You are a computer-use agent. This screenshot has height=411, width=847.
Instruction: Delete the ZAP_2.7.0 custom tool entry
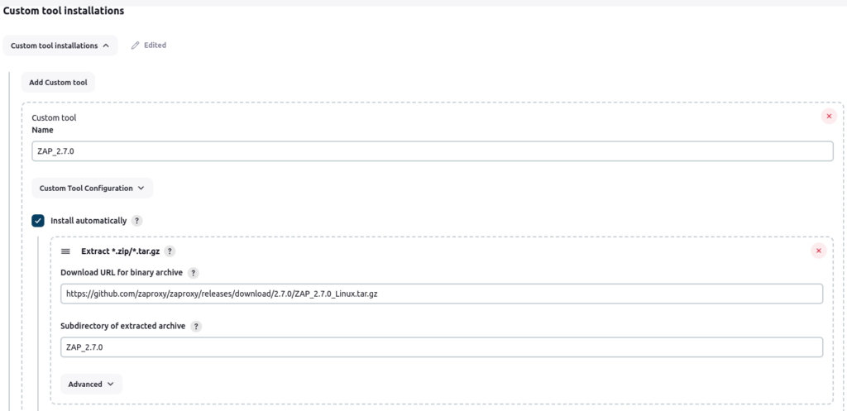[x=829, y=117]
